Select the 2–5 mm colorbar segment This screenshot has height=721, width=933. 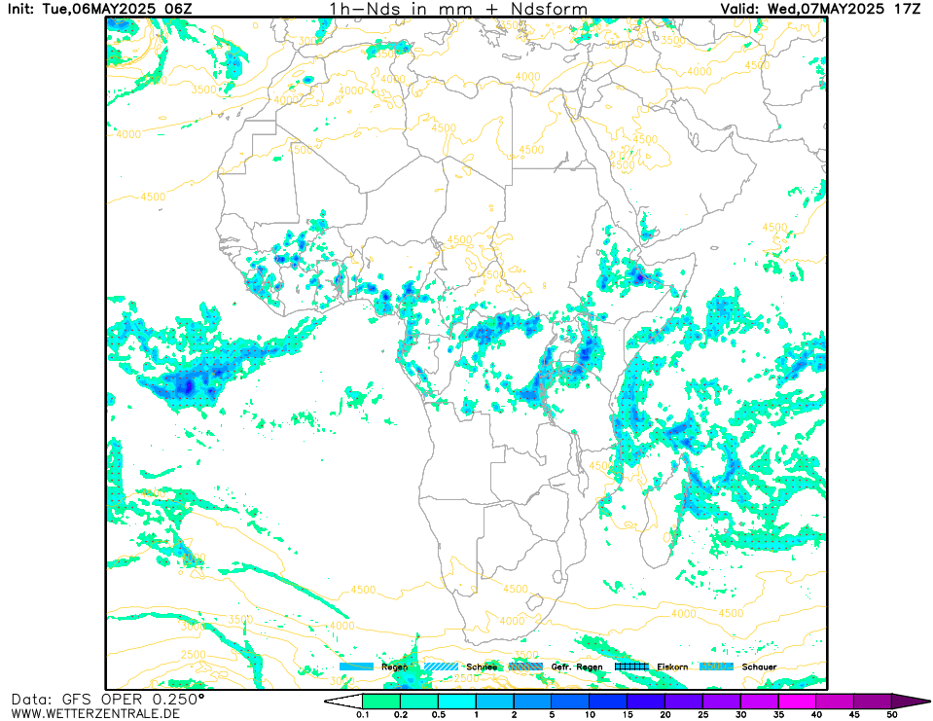532,701
